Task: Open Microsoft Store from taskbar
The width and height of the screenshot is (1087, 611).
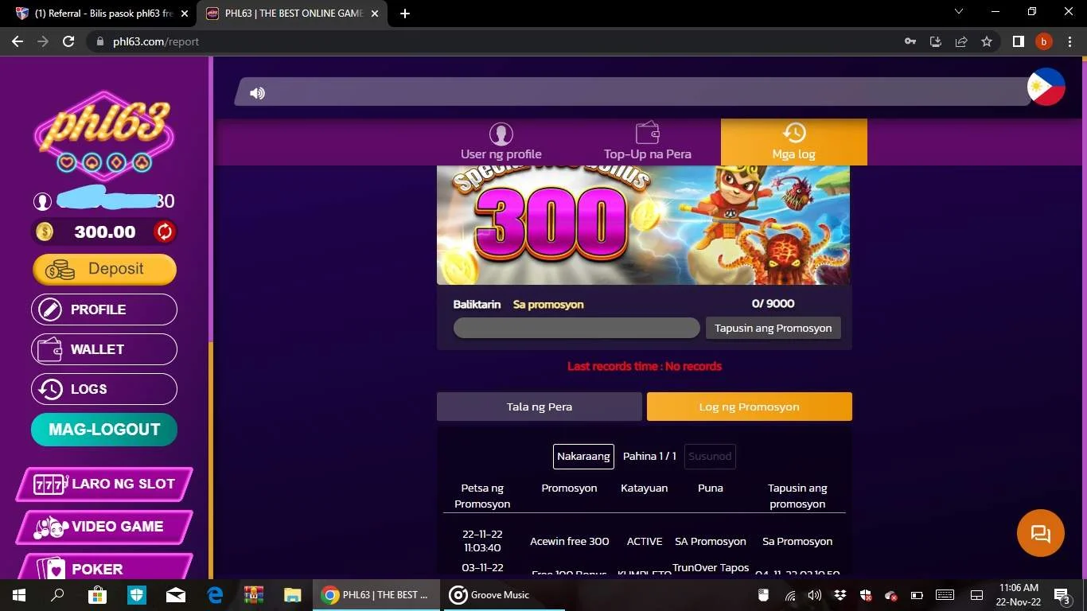Action: click(x=97, y=595)
